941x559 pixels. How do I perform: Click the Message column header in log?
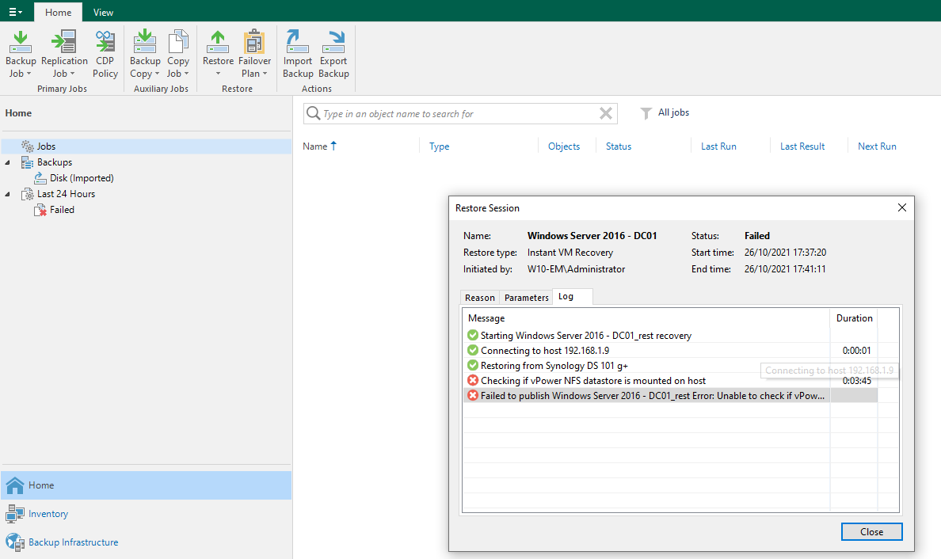[646, 318]
